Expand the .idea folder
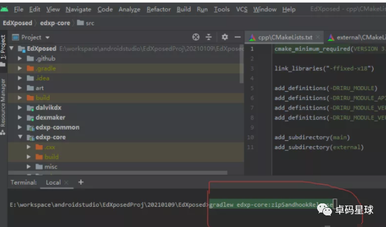386x227 pixels. pos(20,78)
